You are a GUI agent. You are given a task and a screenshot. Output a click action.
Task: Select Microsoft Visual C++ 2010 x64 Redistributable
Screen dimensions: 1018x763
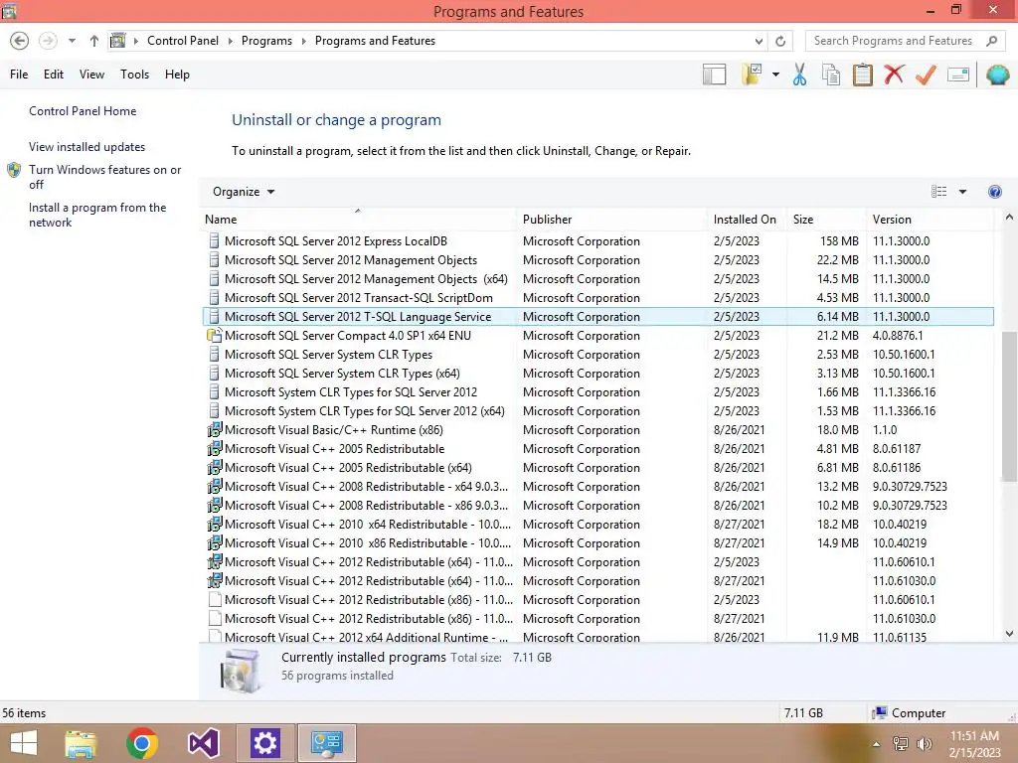pos(597,525)
